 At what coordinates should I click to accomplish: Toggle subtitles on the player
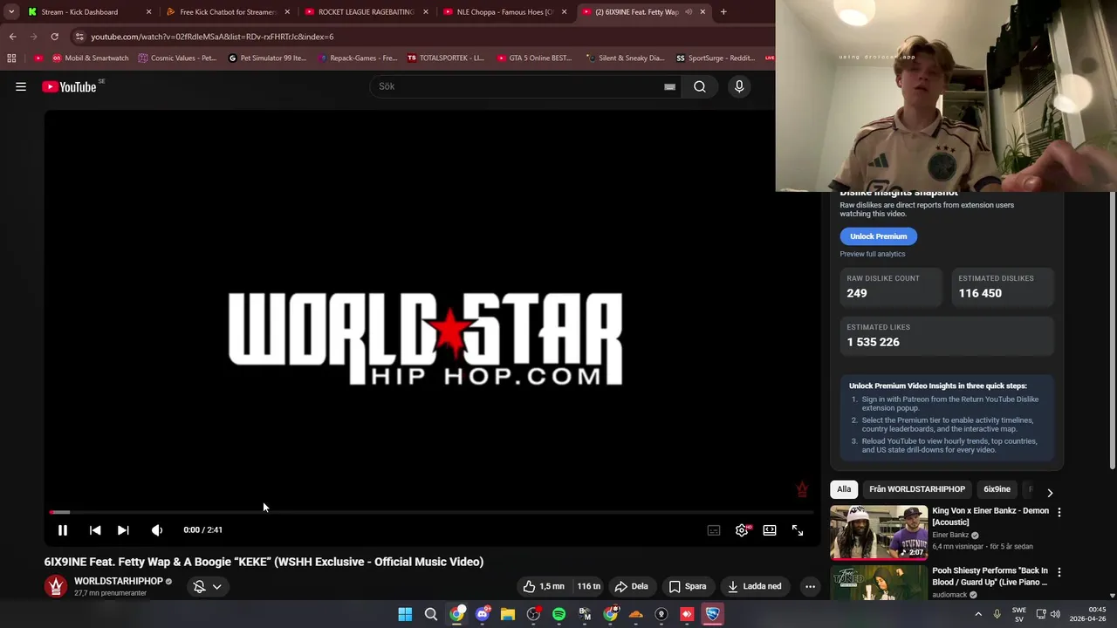[714, 529]
